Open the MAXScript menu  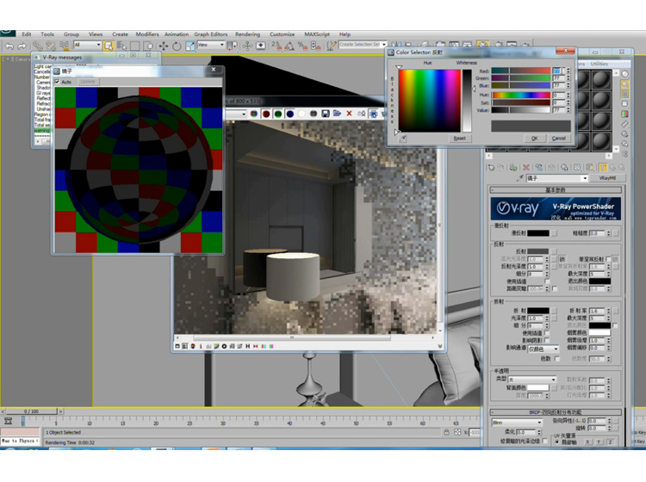pos(317,34)
